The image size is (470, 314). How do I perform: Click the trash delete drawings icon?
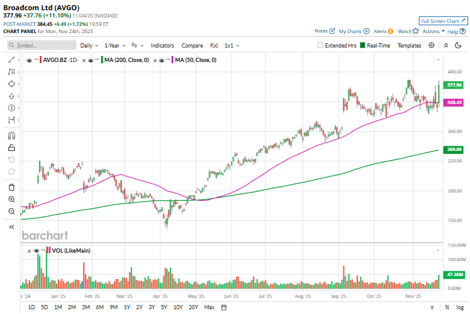(x=11, y=187)
